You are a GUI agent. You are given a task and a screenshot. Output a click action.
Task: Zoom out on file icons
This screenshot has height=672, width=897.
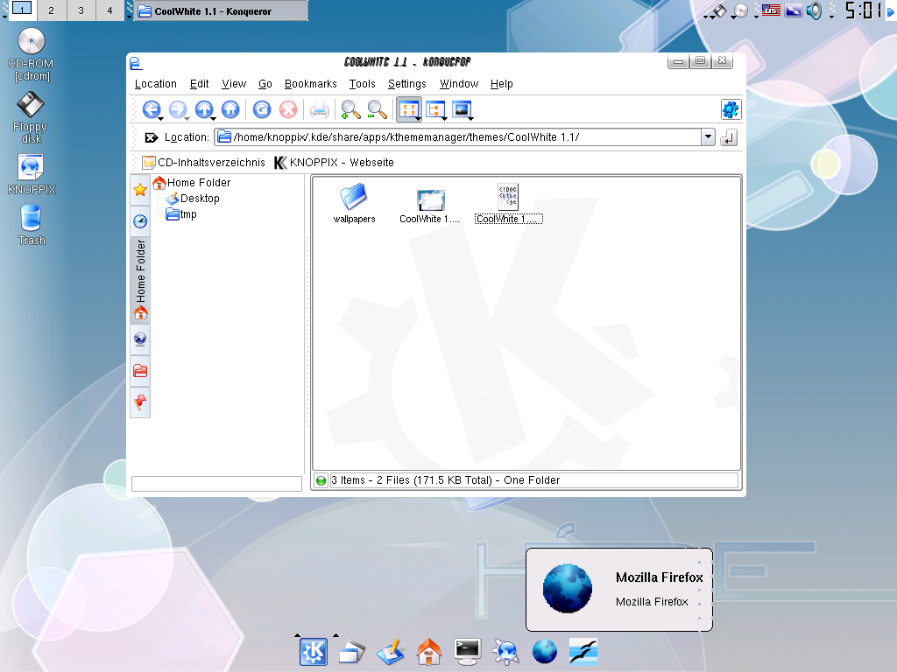click(x=377, y=109)
